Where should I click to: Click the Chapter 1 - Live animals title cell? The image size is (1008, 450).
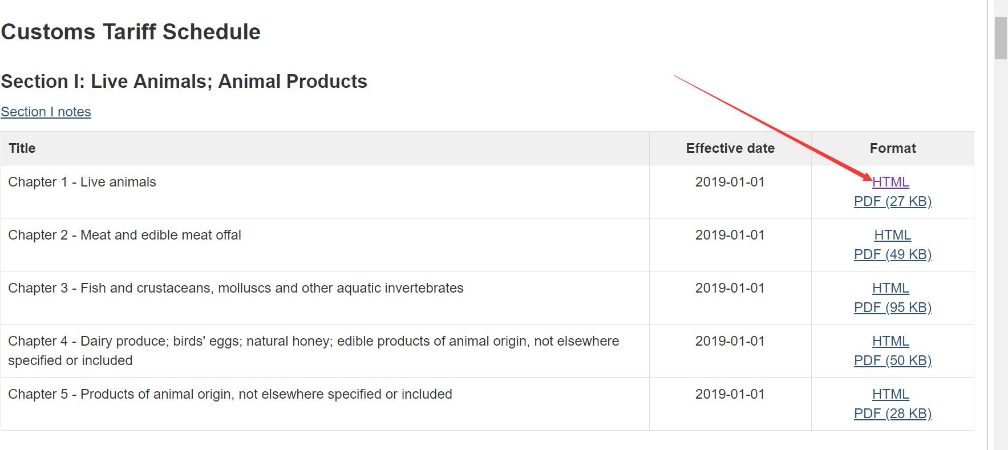[82, 182]
